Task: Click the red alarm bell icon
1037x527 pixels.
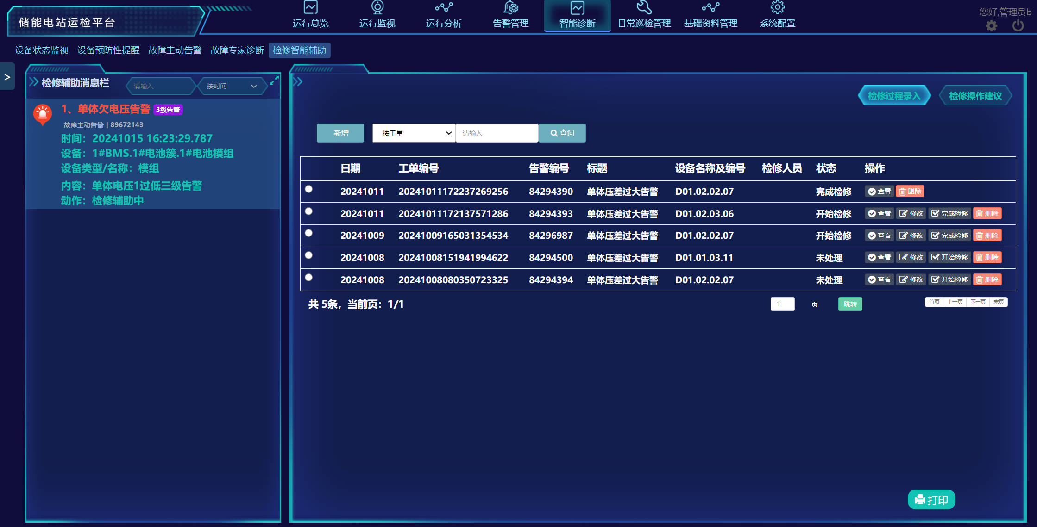Action: click(x=42, y=114)
